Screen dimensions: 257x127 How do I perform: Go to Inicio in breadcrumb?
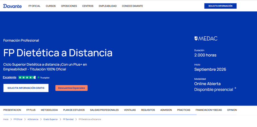6,119
